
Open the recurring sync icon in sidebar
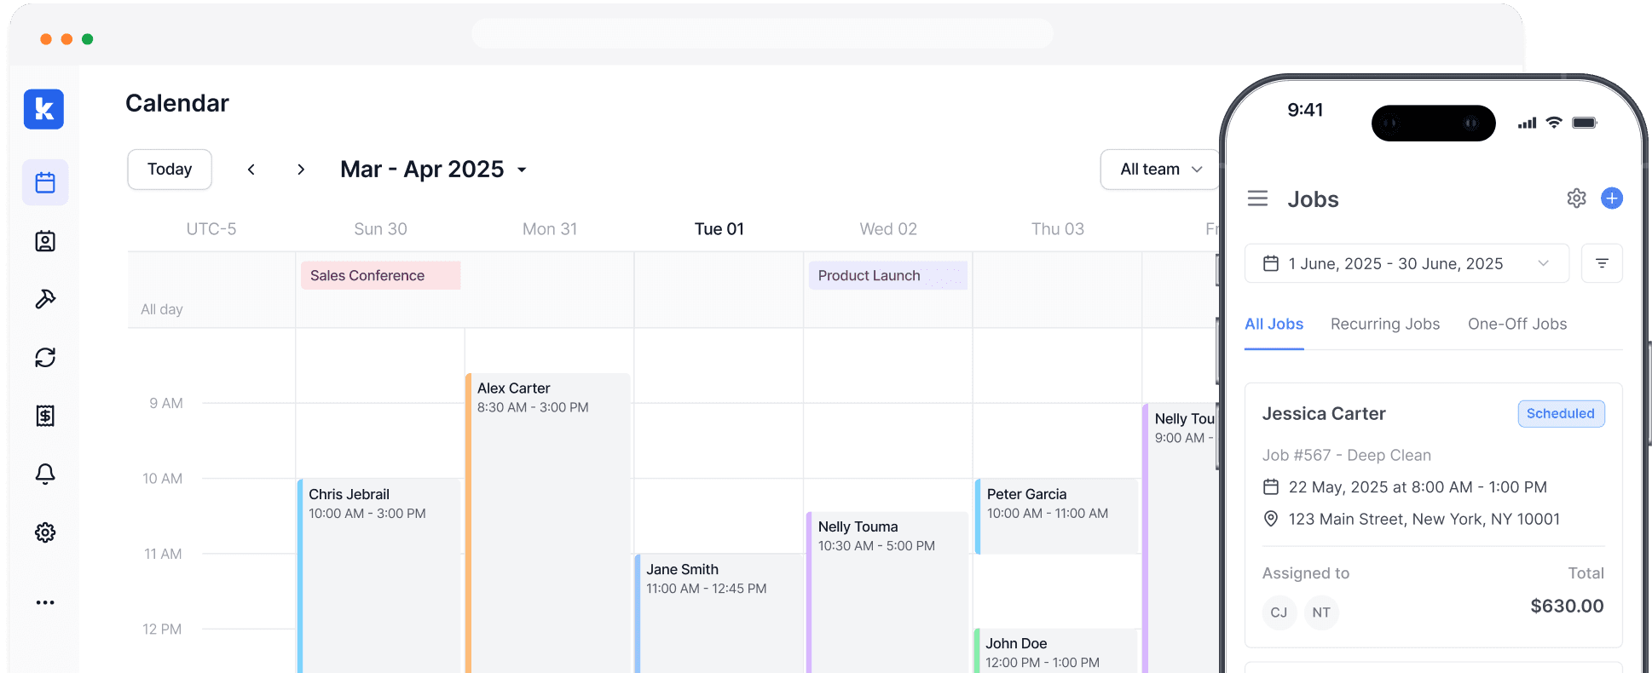pos(45,357)
